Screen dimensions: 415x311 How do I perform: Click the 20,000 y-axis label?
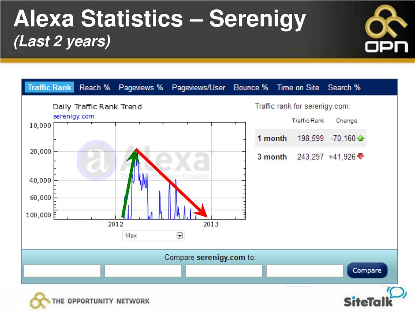41,151
